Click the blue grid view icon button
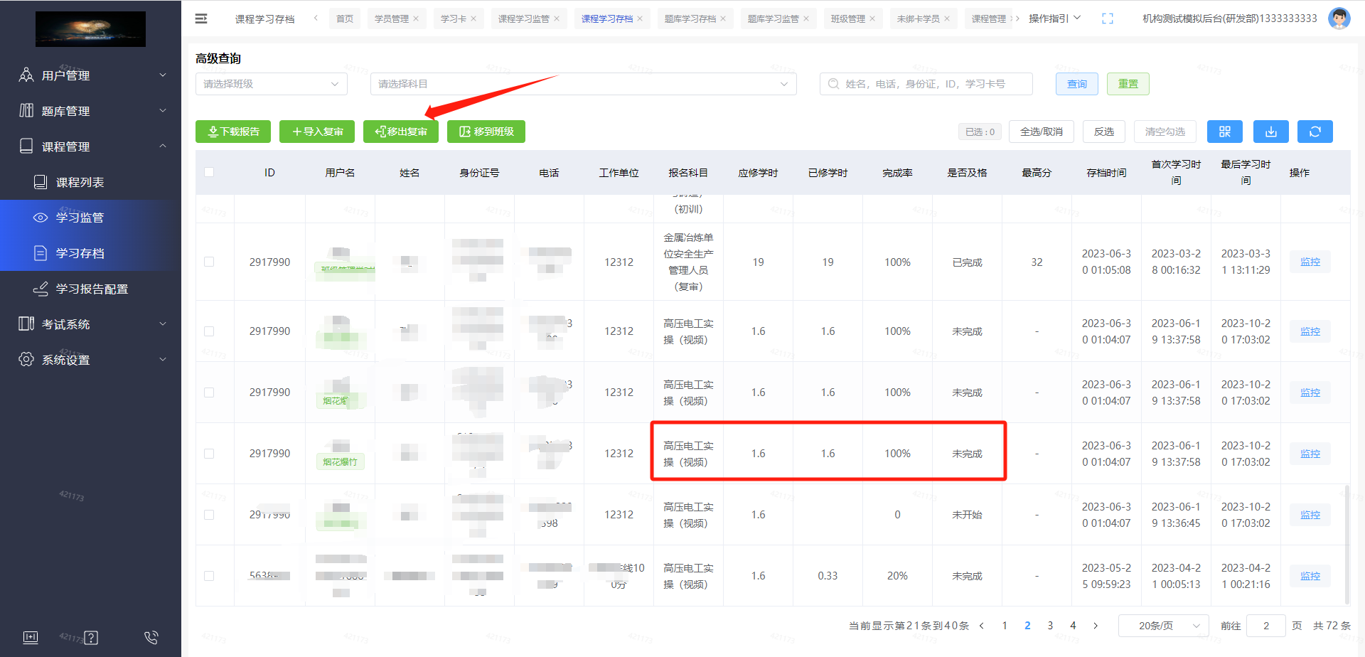 (x=1224, y=132)
